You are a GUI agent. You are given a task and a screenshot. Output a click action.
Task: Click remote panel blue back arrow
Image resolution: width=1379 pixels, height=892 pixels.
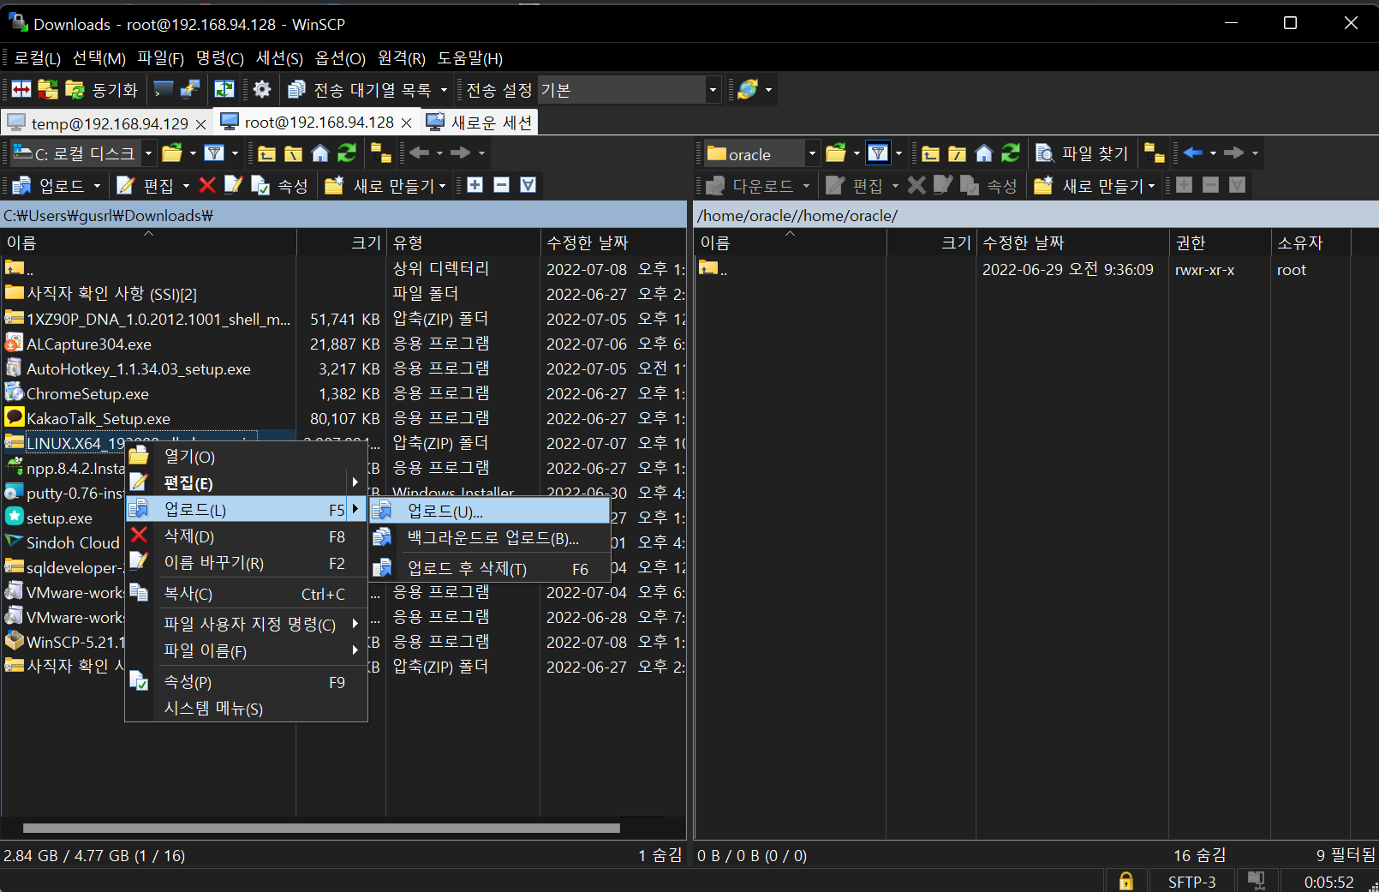tap(1193, 153)
